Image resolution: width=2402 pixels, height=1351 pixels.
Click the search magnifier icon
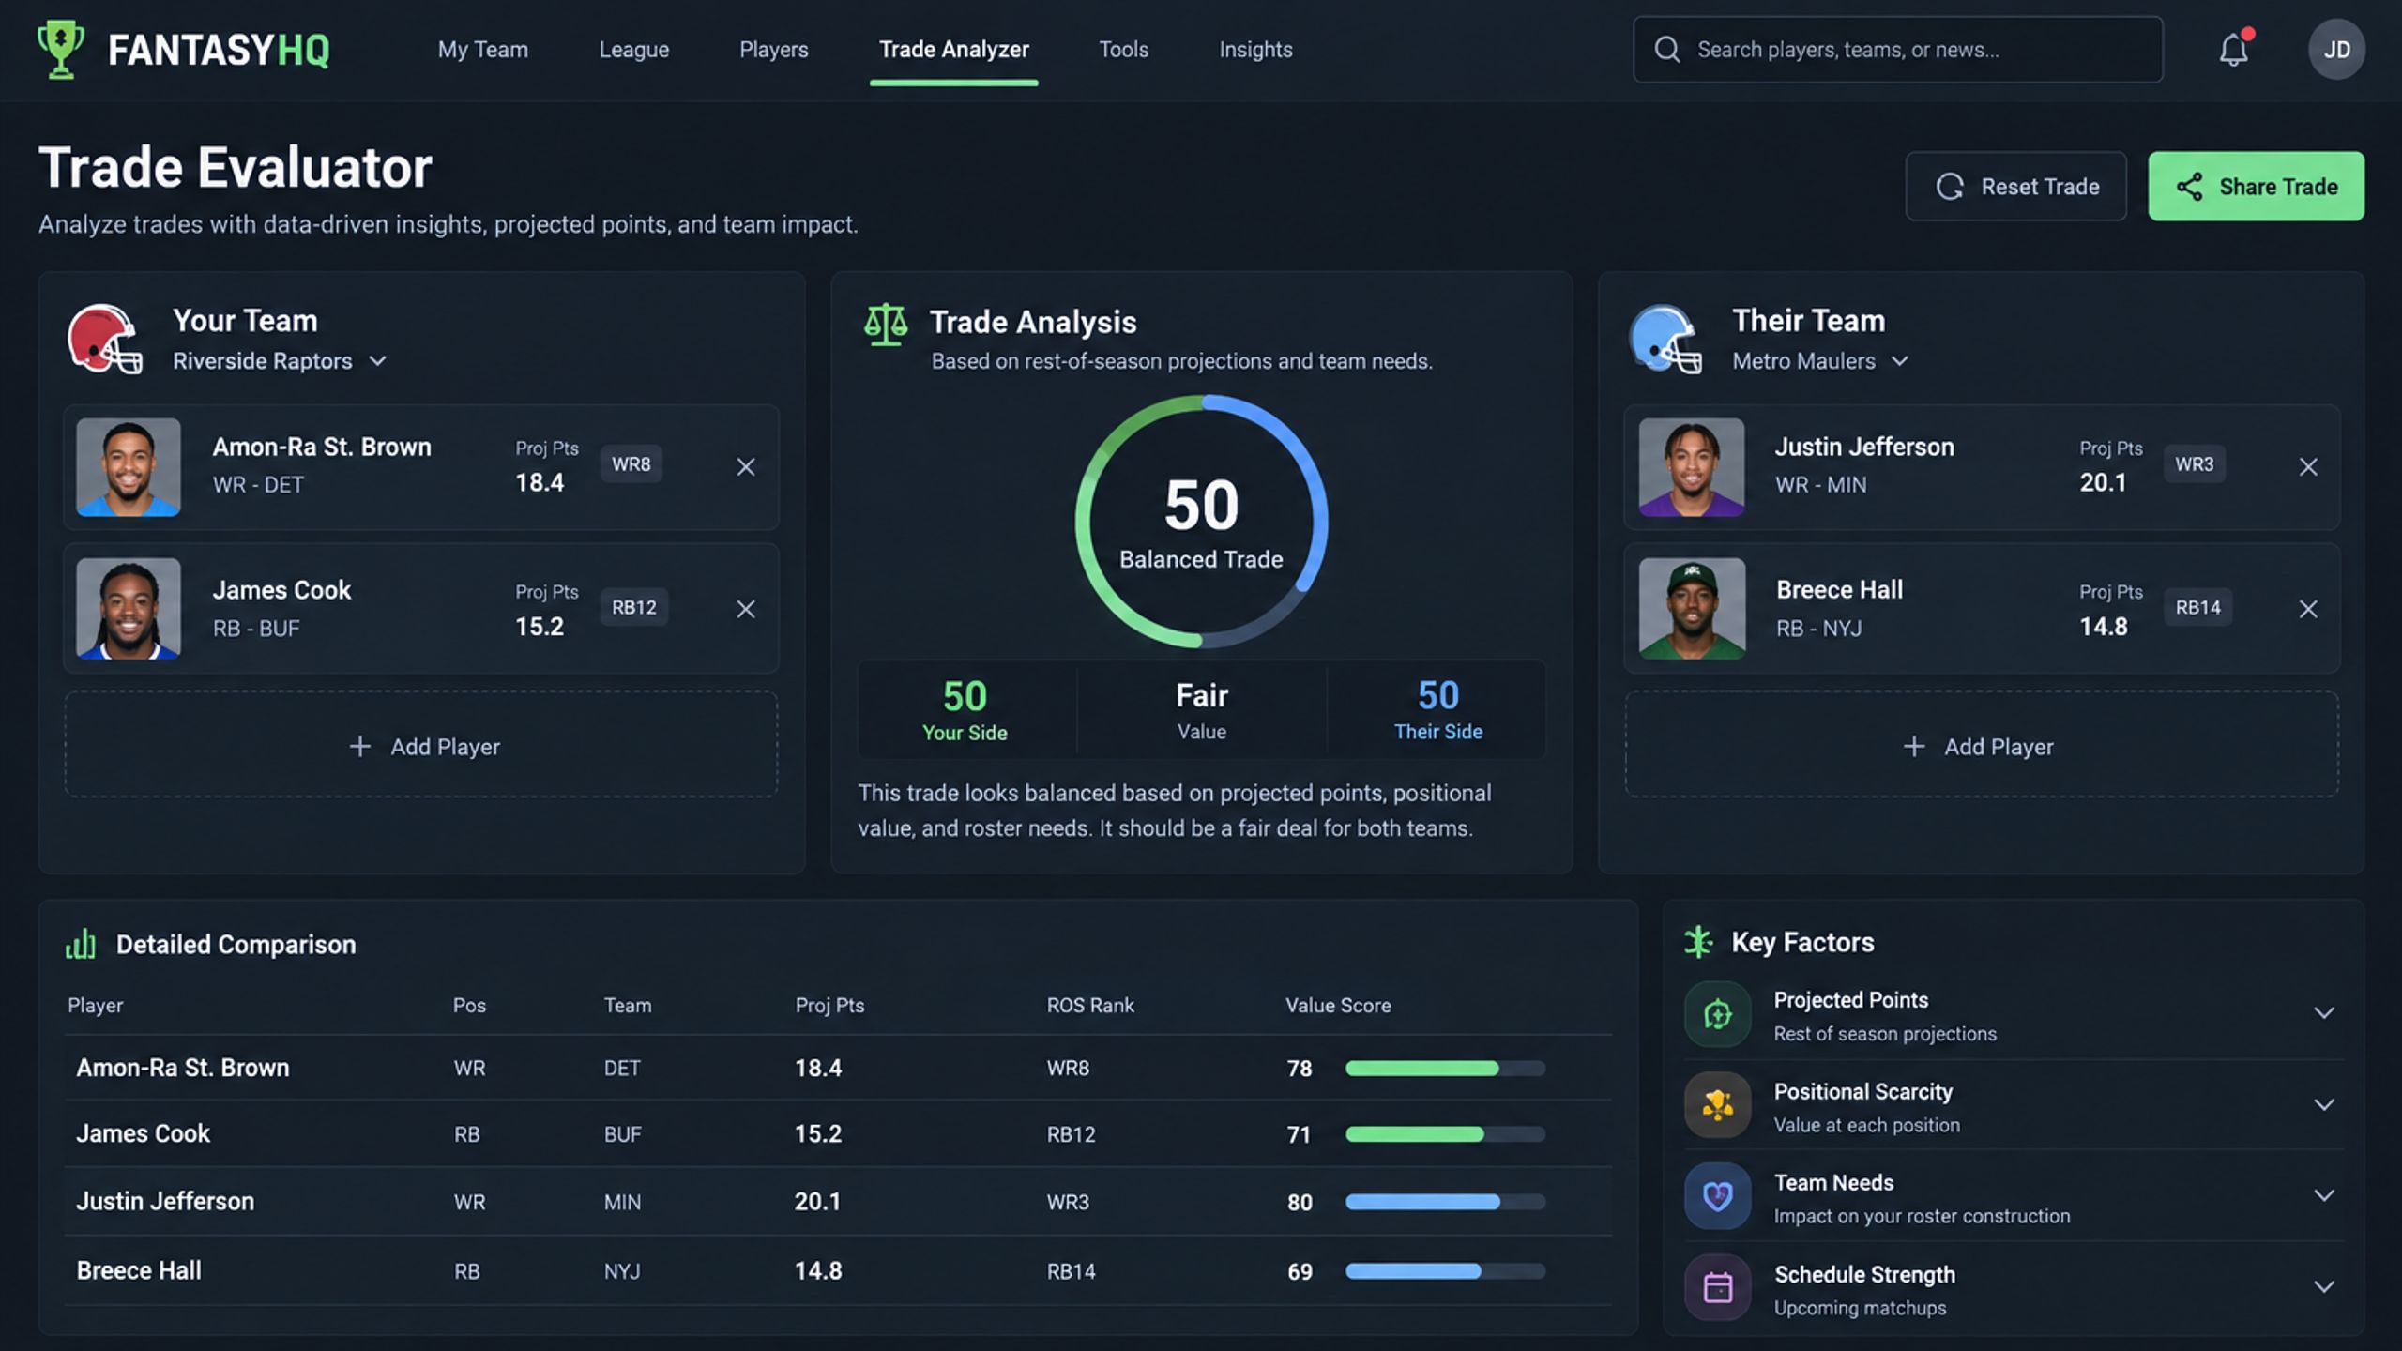[1667, 50]
